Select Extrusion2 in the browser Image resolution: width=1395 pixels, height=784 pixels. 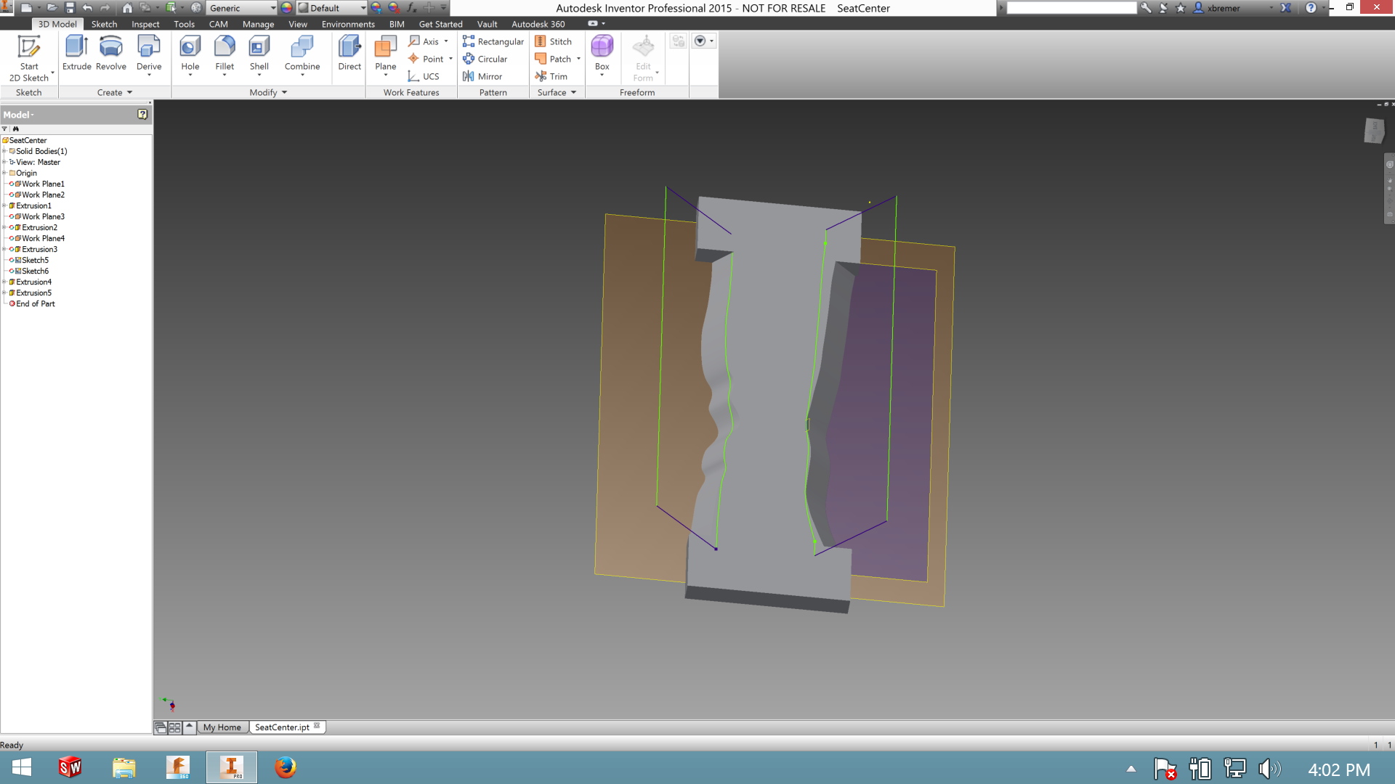coord(39,227)
